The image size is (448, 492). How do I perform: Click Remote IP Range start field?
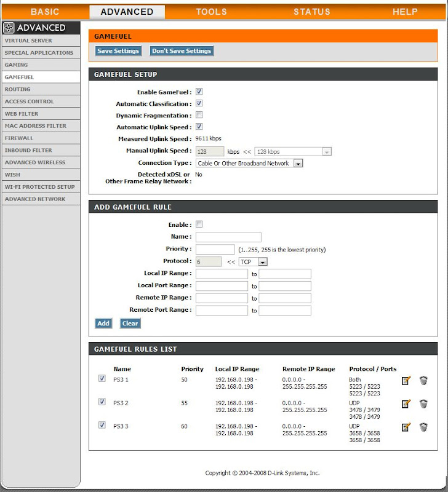(222, 298)
